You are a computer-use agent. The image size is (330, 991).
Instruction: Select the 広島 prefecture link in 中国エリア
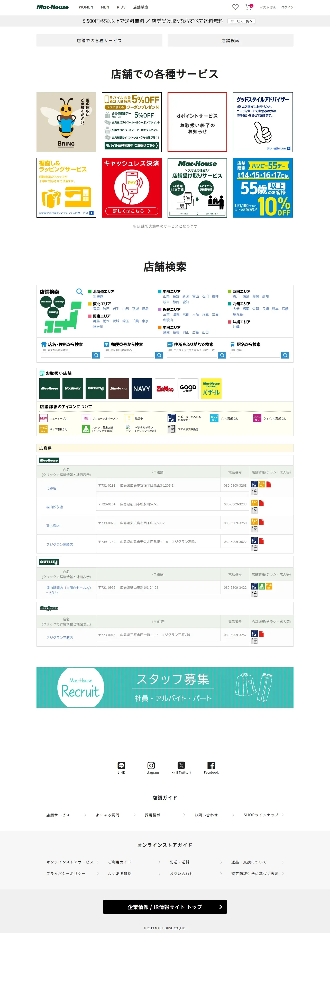tap(195, 332)
